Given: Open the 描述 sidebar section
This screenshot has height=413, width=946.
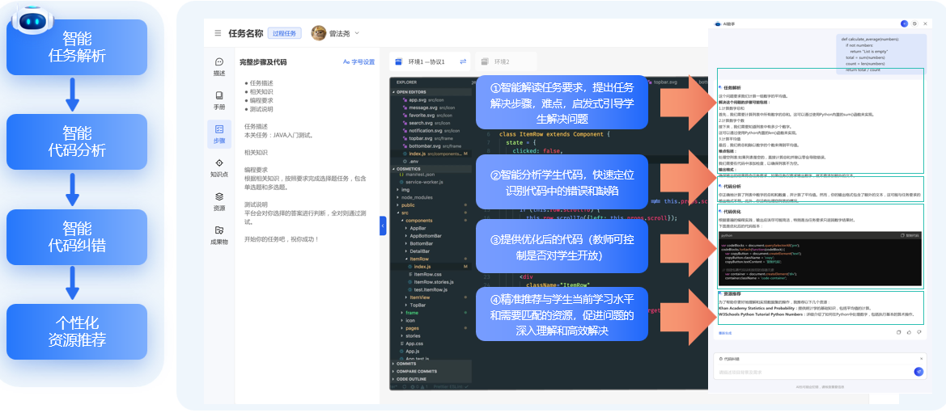Looking at the screenshot, I should 219,66.
